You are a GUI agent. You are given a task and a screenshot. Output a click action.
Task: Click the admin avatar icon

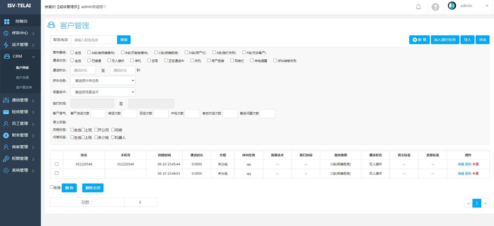pyautogui.click(x=452, y=6)
